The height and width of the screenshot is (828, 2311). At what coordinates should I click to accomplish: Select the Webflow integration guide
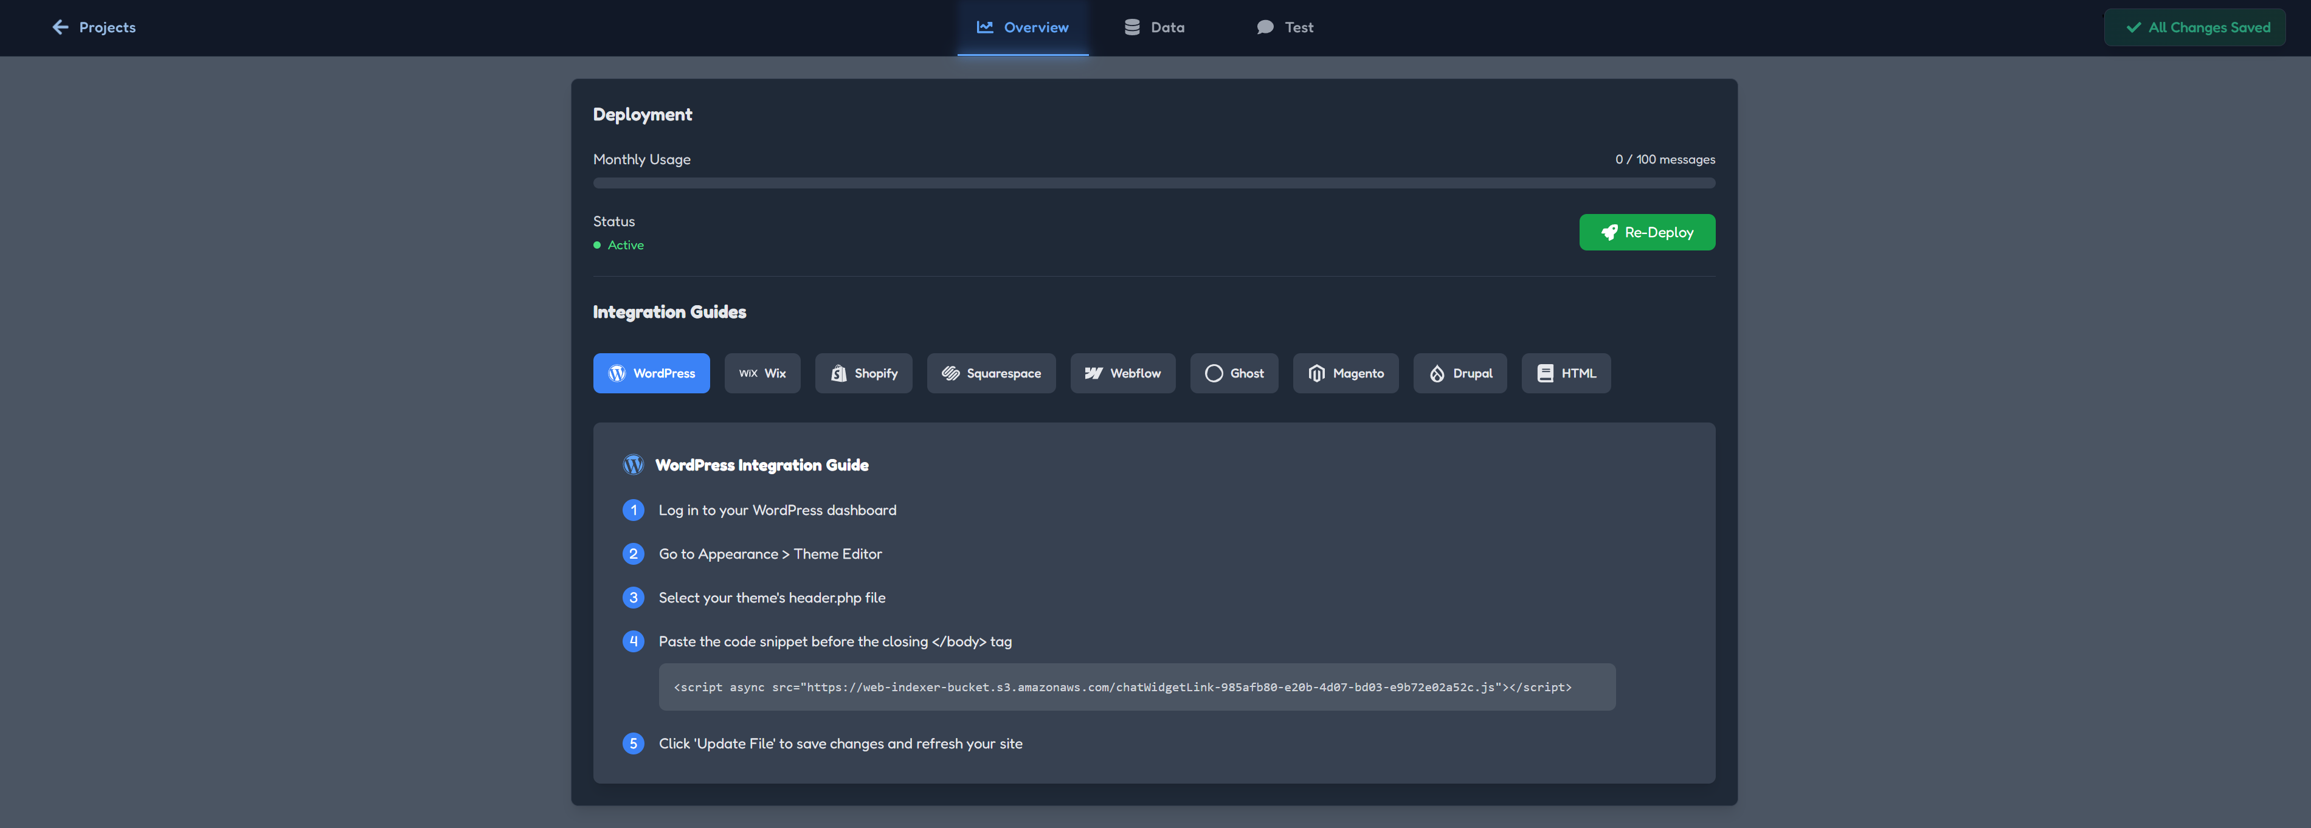1122,373
